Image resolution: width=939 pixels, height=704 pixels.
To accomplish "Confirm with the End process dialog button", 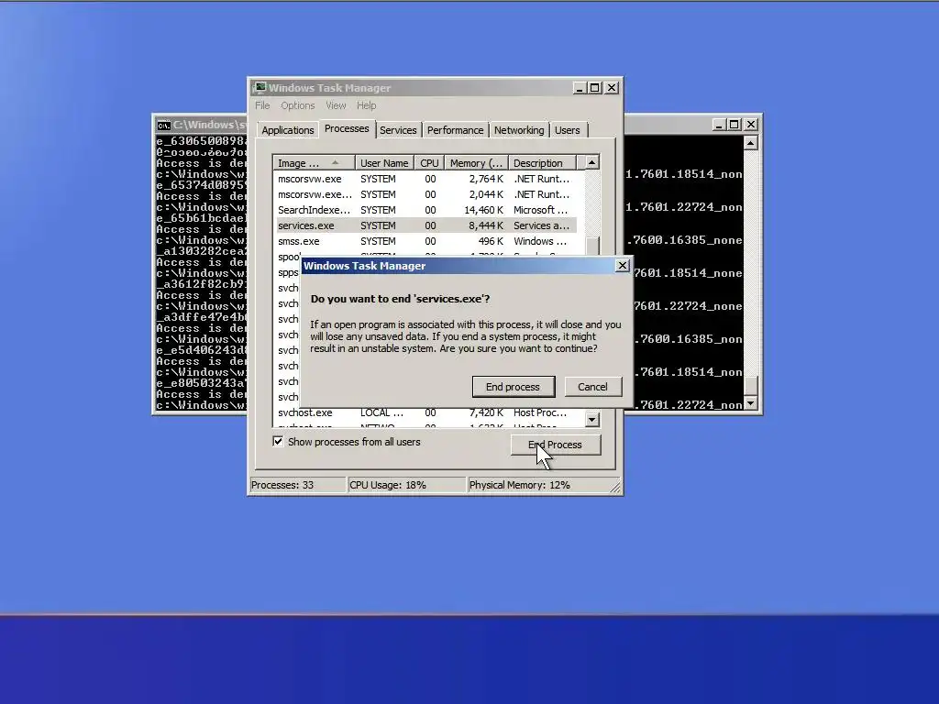I will pos(514,387).
